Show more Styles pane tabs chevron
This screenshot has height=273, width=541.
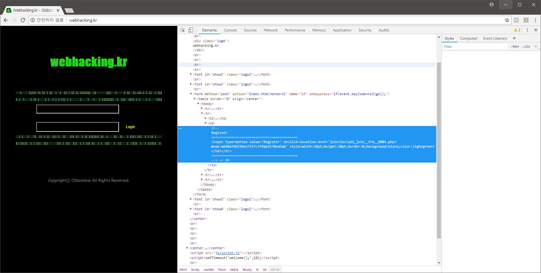[514, 38]
